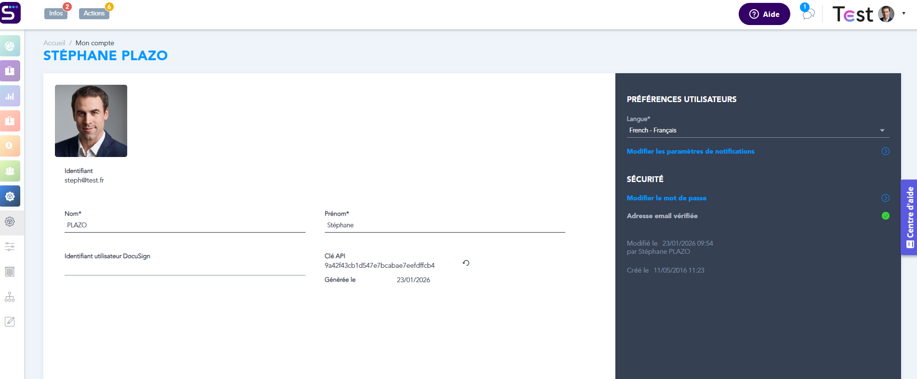Click the Aide help button
Viewport: 917px width, 379px height.
764,14
